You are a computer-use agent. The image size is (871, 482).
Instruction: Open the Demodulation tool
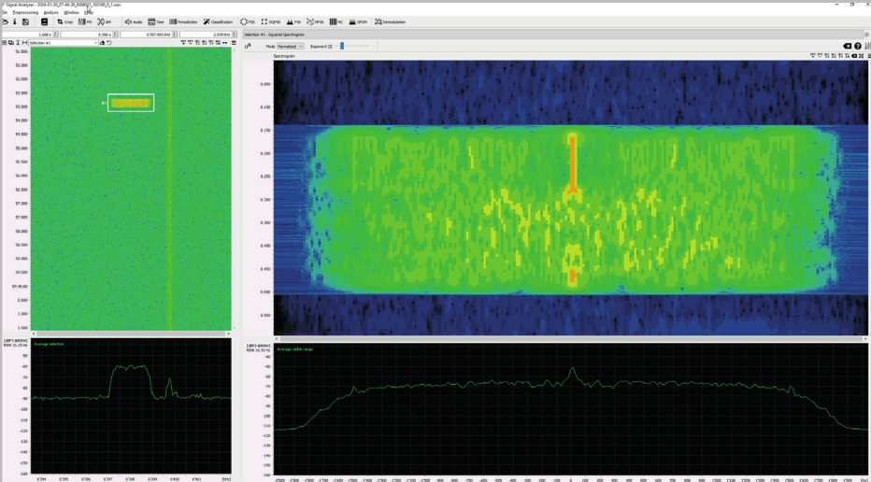(391, 21)
